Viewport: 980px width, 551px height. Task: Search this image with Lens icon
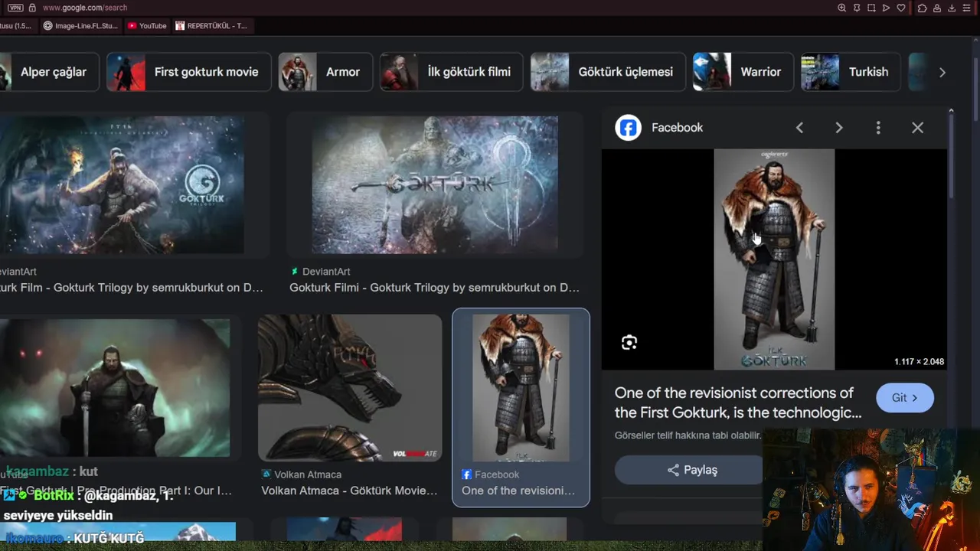pos(629,343)
